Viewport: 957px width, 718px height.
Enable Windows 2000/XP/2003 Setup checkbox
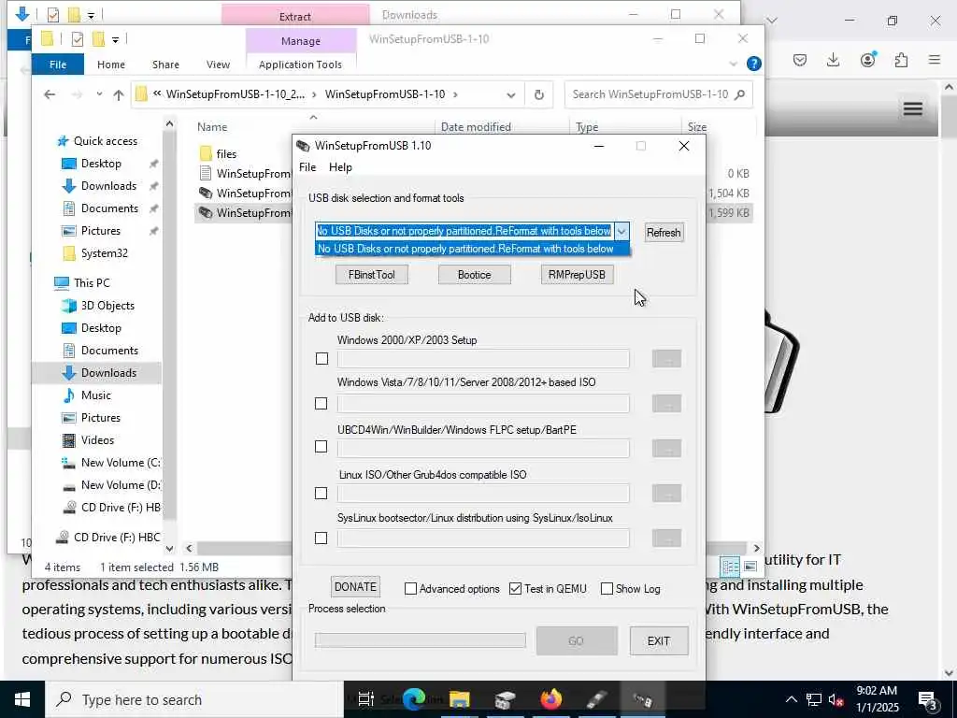point(321,358)
